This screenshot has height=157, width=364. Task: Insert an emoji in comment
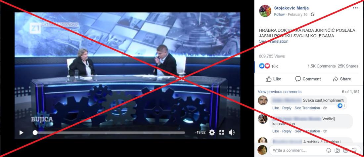click(x=329, y=150)
